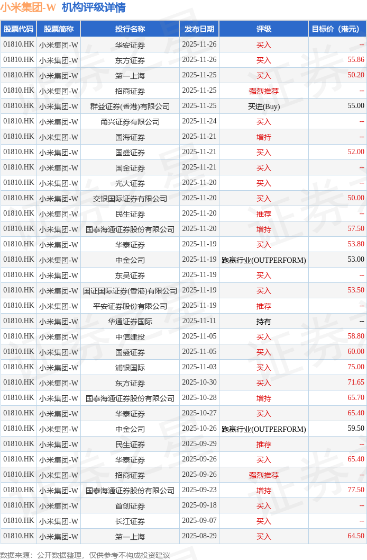Select 首创证券 institution cell
Screen dimensions: 367x560
[130, 506]
